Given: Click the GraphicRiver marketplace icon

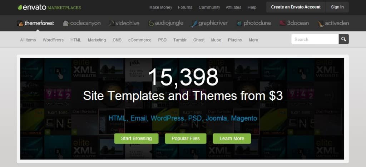Looking at the screenshot, I should (194, 24).
